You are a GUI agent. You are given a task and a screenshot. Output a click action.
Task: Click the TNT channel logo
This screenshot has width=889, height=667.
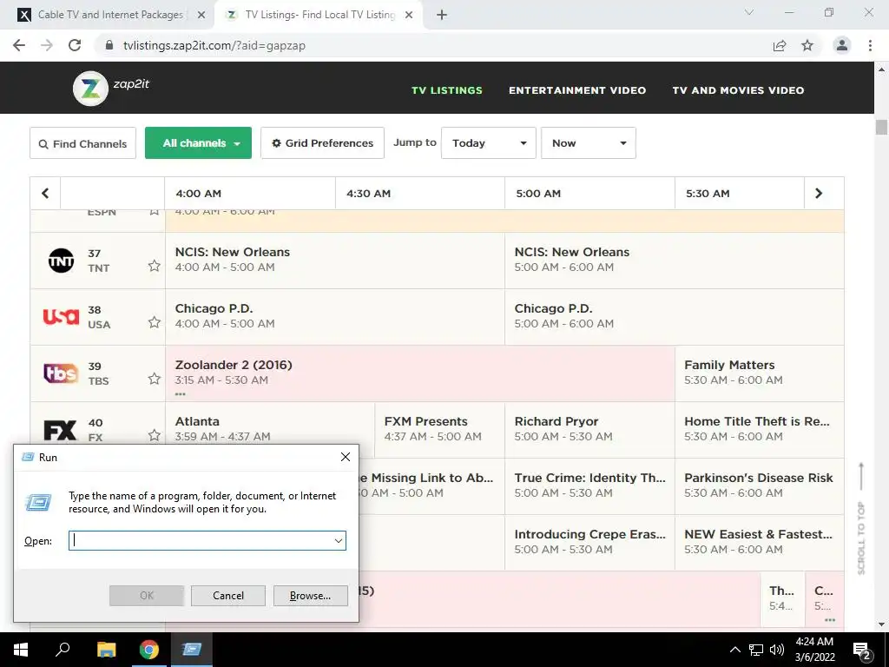tap(62, 261)
